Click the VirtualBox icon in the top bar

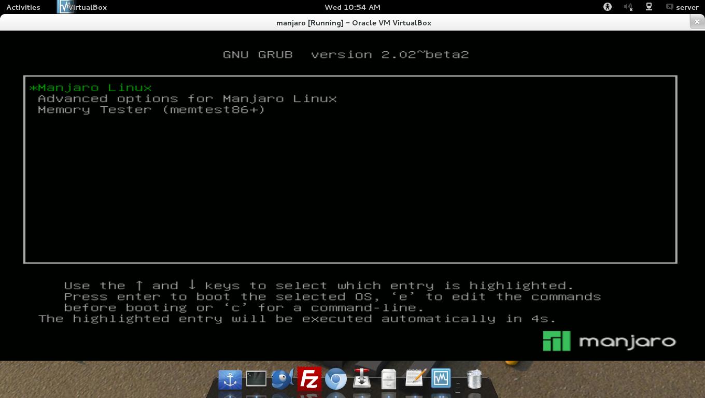[66, 7]
